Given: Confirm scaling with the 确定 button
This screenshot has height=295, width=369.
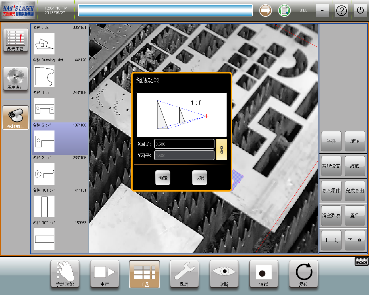Looking at the screenshot, I should pos(163,178).
